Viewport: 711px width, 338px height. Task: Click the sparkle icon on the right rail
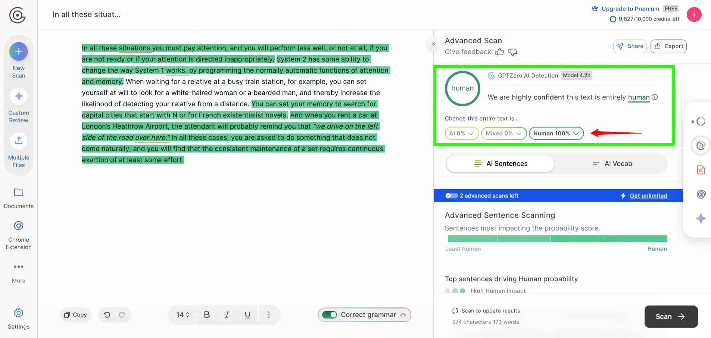(x=701, y=219)
